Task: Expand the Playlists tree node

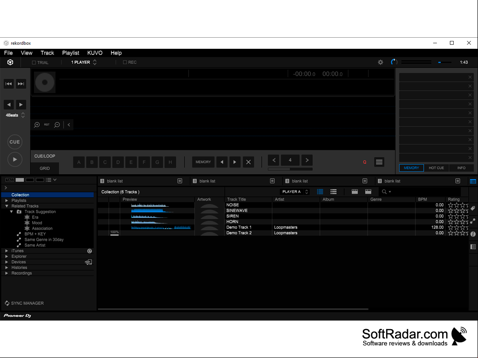Action: 7,201
